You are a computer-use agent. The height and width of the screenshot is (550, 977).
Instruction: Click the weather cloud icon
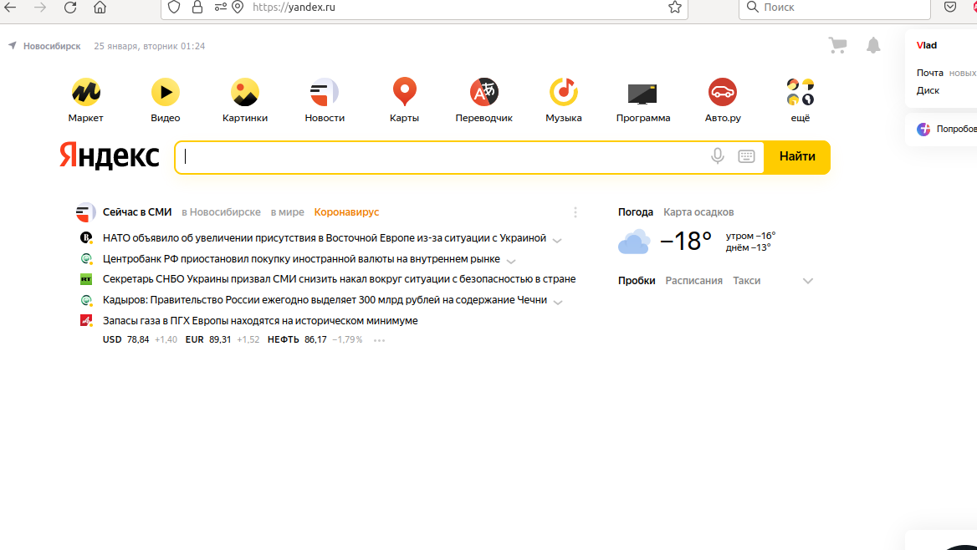pos(634,242)
